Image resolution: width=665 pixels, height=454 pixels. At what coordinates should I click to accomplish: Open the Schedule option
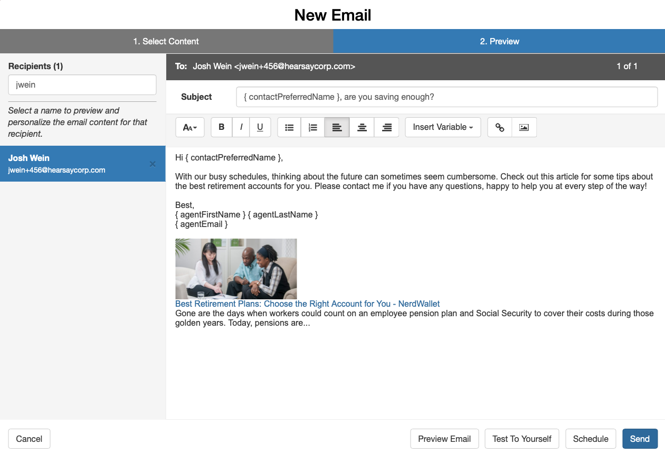(x=591, y=439)
